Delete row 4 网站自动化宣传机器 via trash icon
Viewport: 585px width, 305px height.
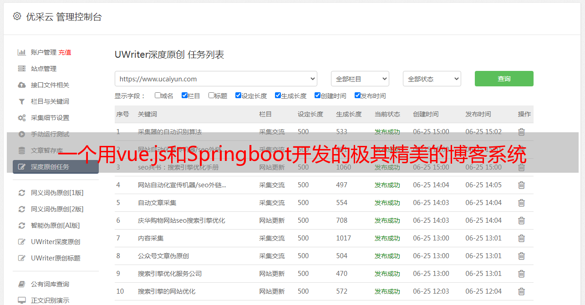point(522,185)
